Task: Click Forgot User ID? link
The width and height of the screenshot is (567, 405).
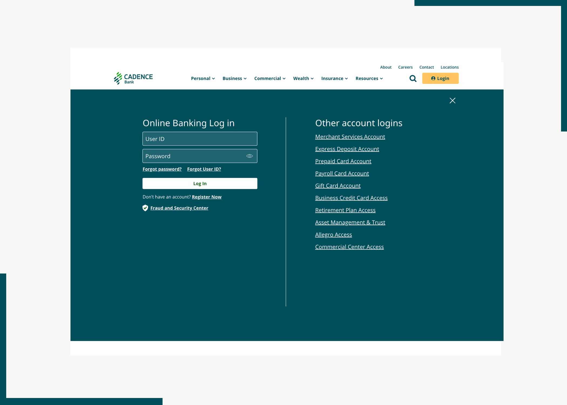Action: tap(204, 169)
